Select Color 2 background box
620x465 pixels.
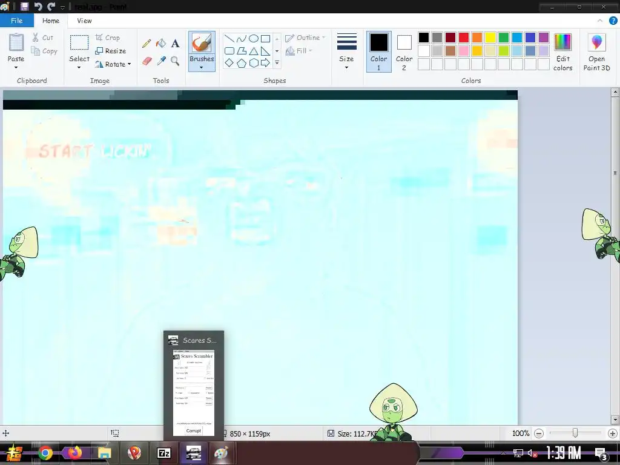tap(404, 52)
